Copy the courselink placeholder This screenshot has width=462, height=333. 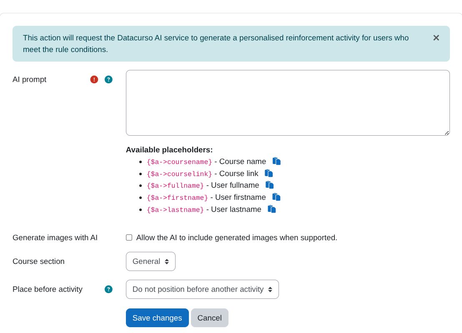tap(269, 173)
